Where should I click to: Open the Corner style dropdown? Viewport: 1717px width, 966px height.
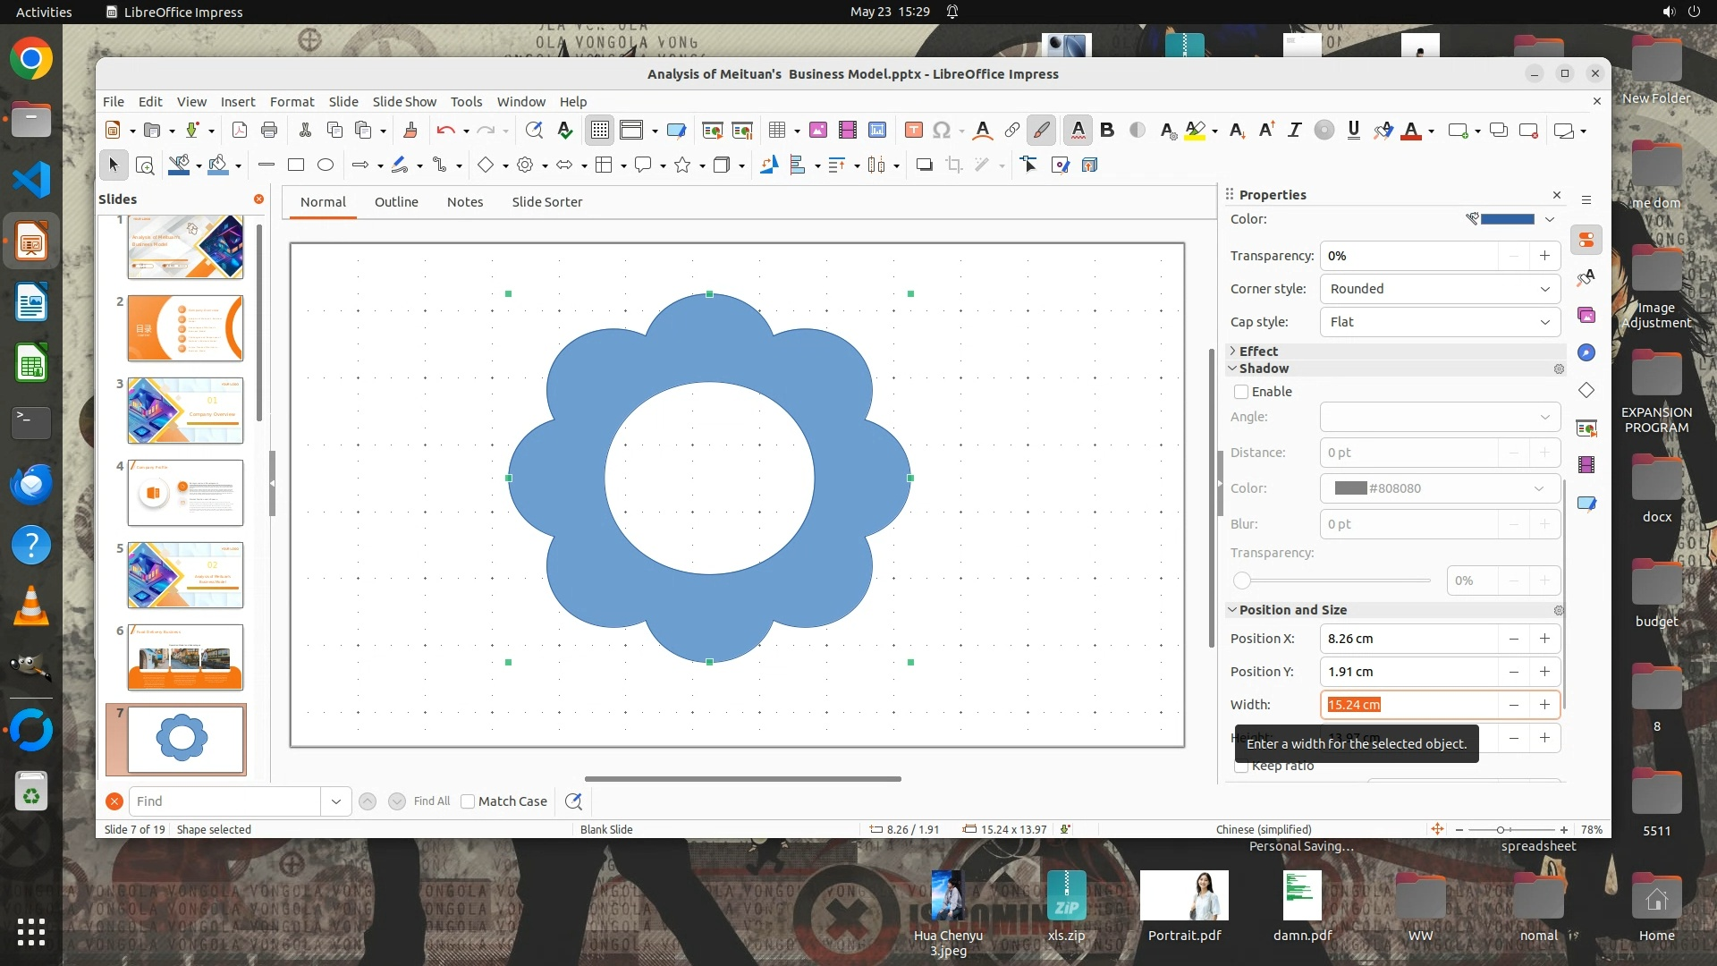(1440, 289)
